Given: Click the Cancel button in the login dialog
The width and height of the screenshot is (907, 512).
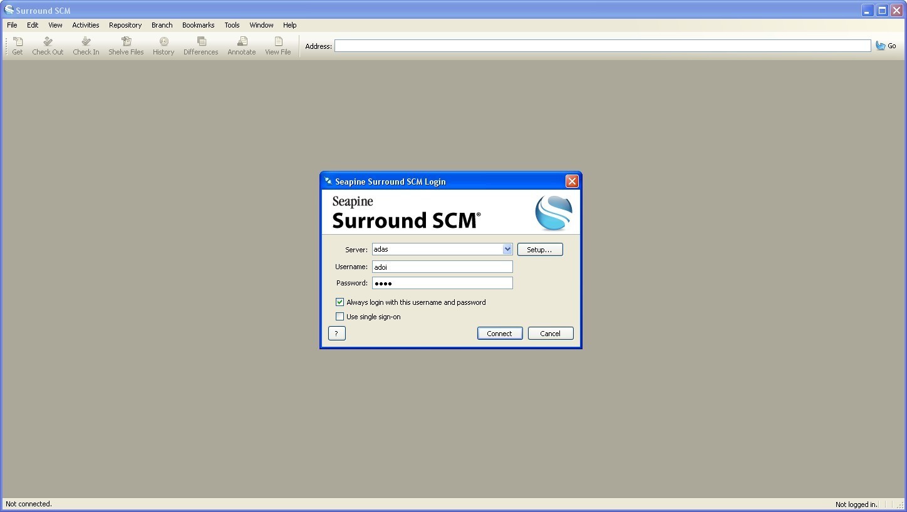Looking at the screenshot, I should pos(551,334).
